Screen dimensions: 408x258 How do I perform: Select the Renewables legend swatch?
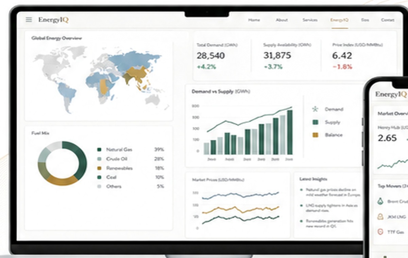(x=99, y=168)
